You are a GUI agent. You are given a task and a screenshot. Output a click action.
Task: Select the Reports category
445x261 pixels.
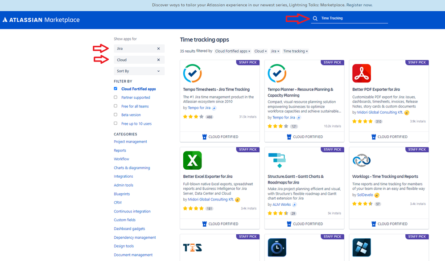point(120,151)
